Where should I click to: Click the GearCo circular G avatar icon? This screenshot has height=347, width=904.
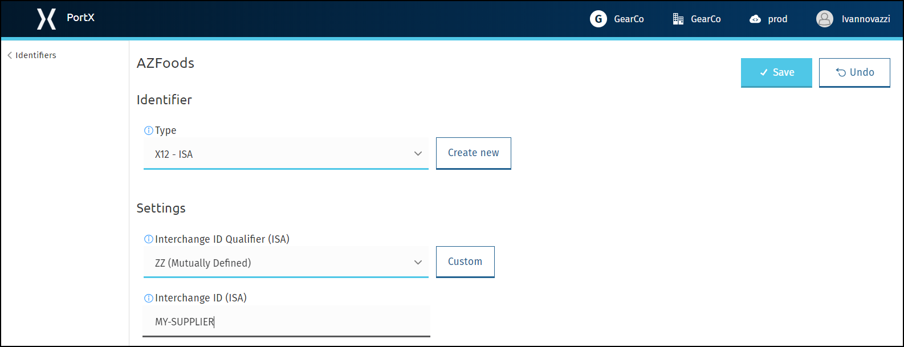coord(598,19)
